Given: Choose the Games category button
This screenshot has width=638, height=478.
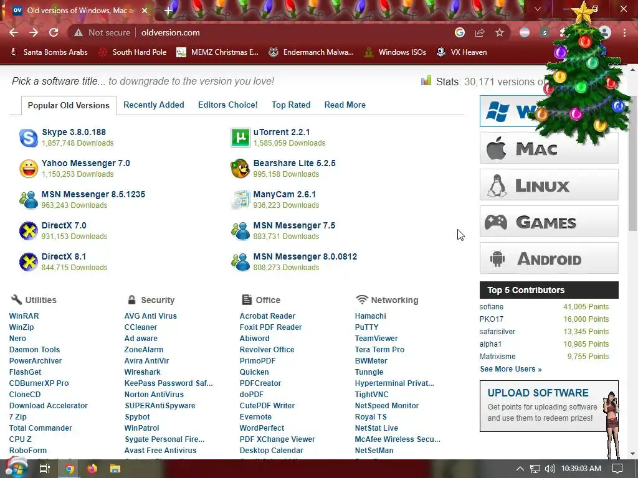Looking at the screenshot, I should pos(549,222).
